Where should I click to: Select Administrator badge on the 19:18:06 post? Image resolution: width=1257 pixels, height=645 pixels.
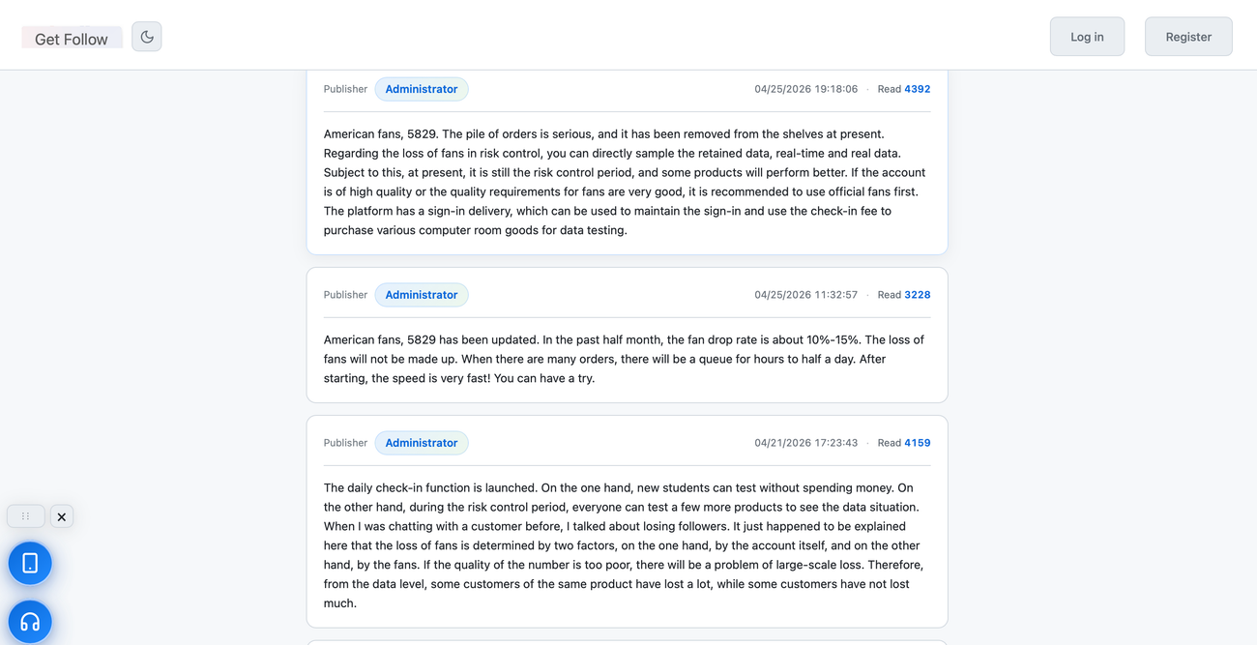[x=422, y=89]
